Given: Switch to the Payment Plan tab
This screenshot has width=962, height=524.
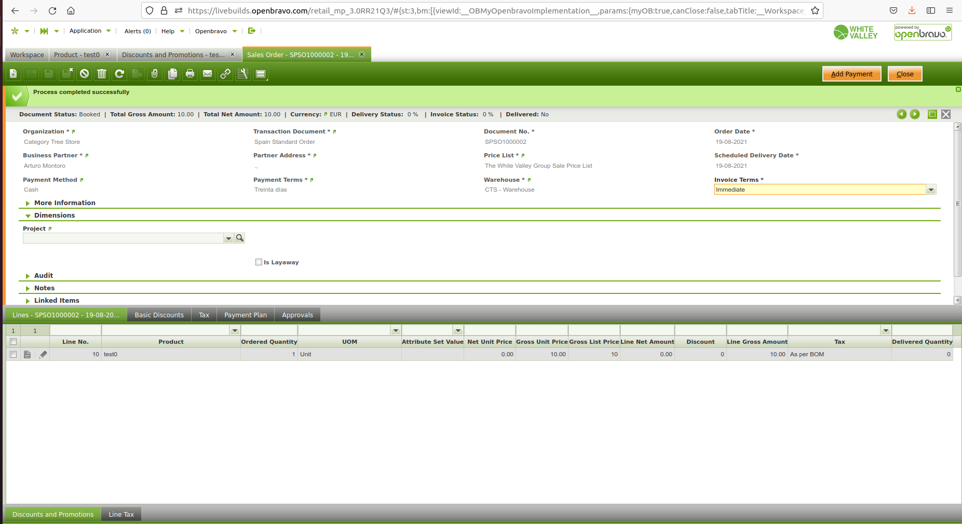Looking at the screenshot, I should coord(245,315).
